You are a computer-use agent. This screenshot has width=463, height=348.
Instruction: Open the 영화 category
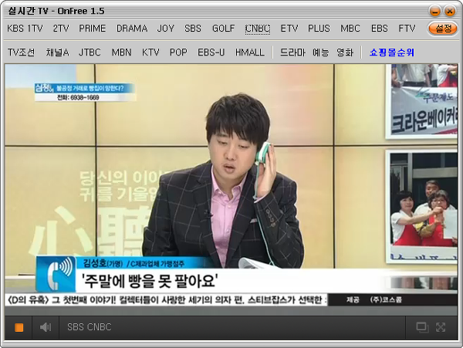(x=345, y=52)
